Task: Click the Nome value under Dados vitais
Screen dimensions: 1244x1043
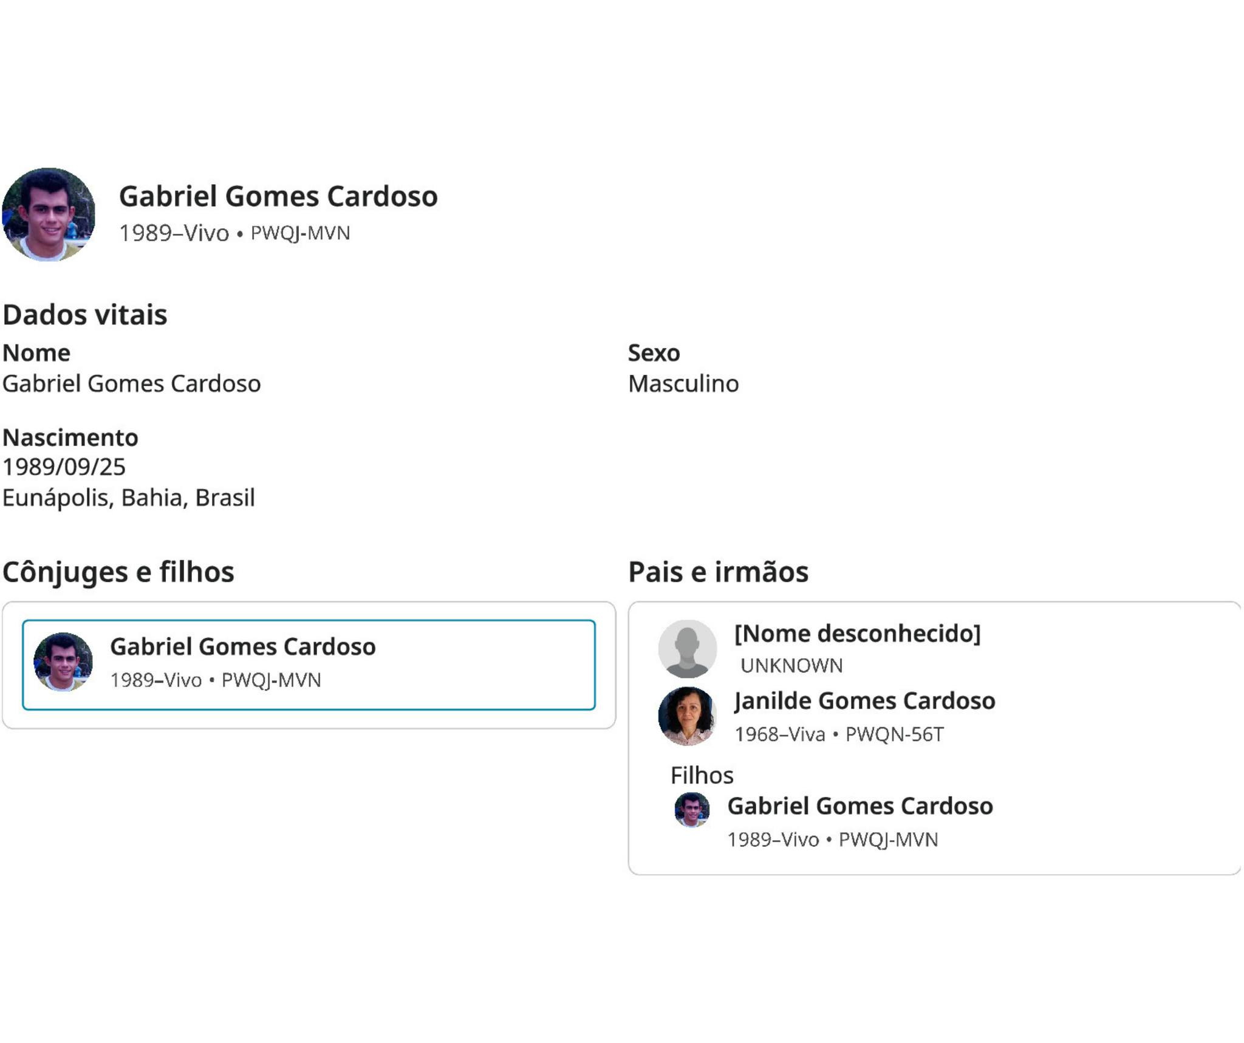Action: pyautogui.click(x=131, y=384)
